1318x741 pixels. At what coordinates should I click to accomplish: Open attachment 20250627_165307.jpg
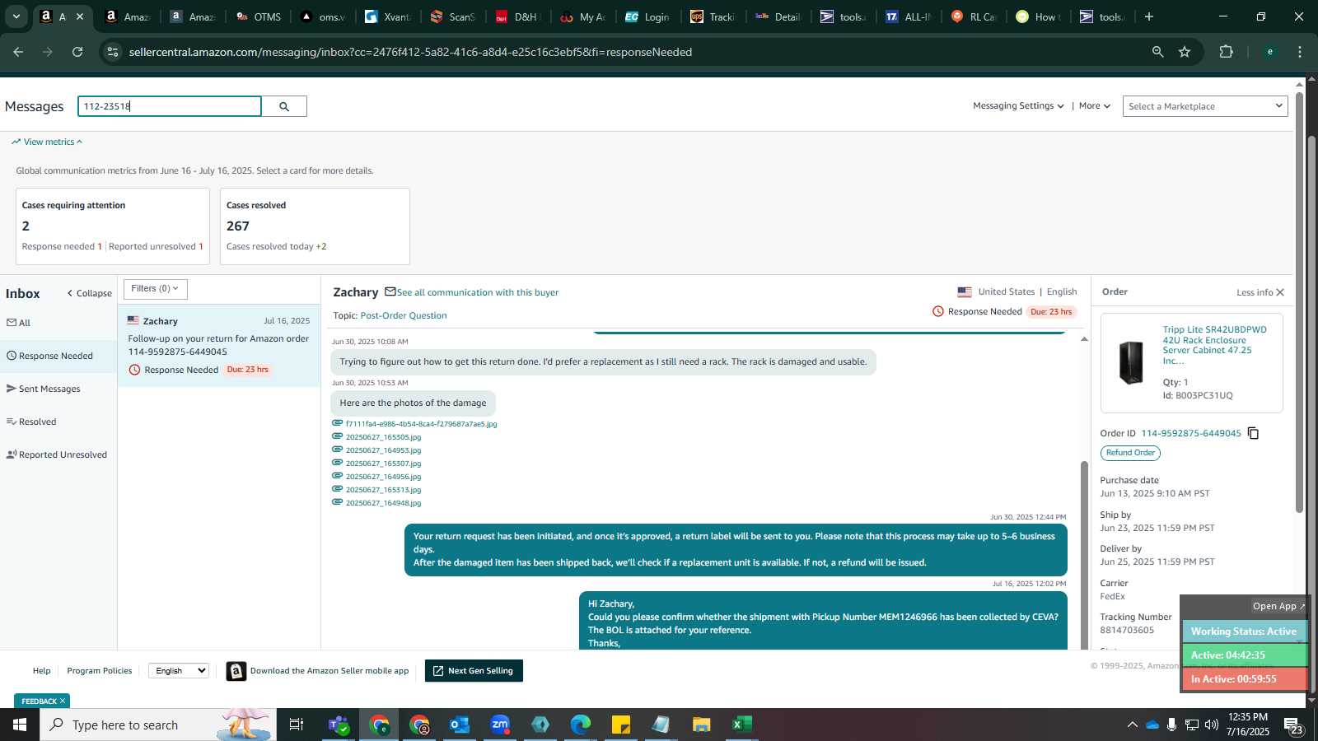pyautogui.click(x=383, y=464)
